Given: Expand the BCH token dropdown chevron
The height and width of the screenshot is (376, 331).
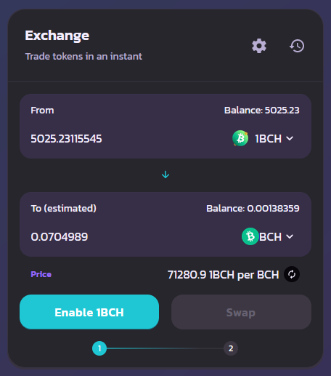Looking at the screenshot, I should (290, 236).
